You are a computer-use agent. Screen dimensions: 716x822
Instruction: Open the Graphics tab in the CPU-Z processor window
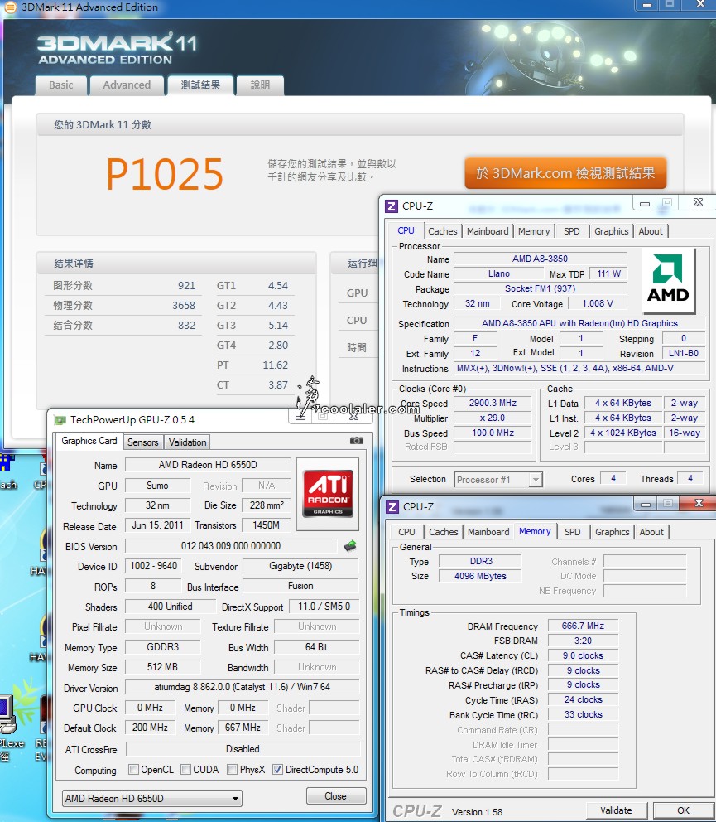pos(611,231)
